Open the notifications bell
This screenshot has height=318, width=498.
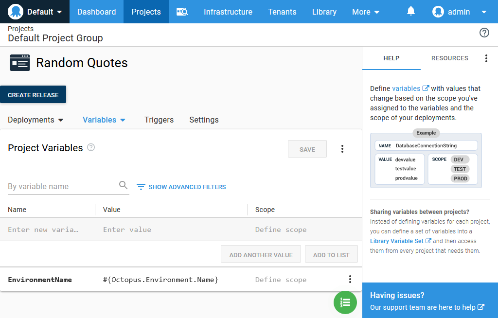coord(410,12)
